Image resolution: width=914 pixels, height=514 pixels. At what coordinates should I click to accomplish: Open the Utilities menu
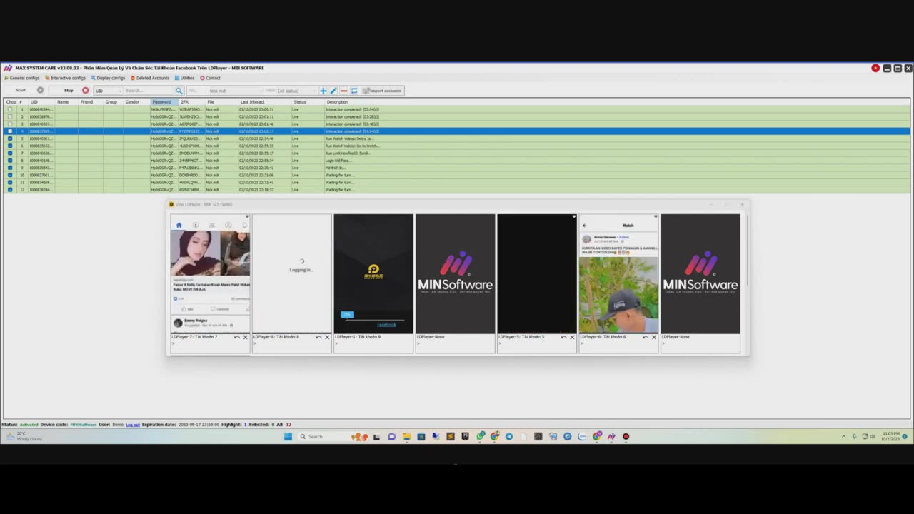point(184,78)
